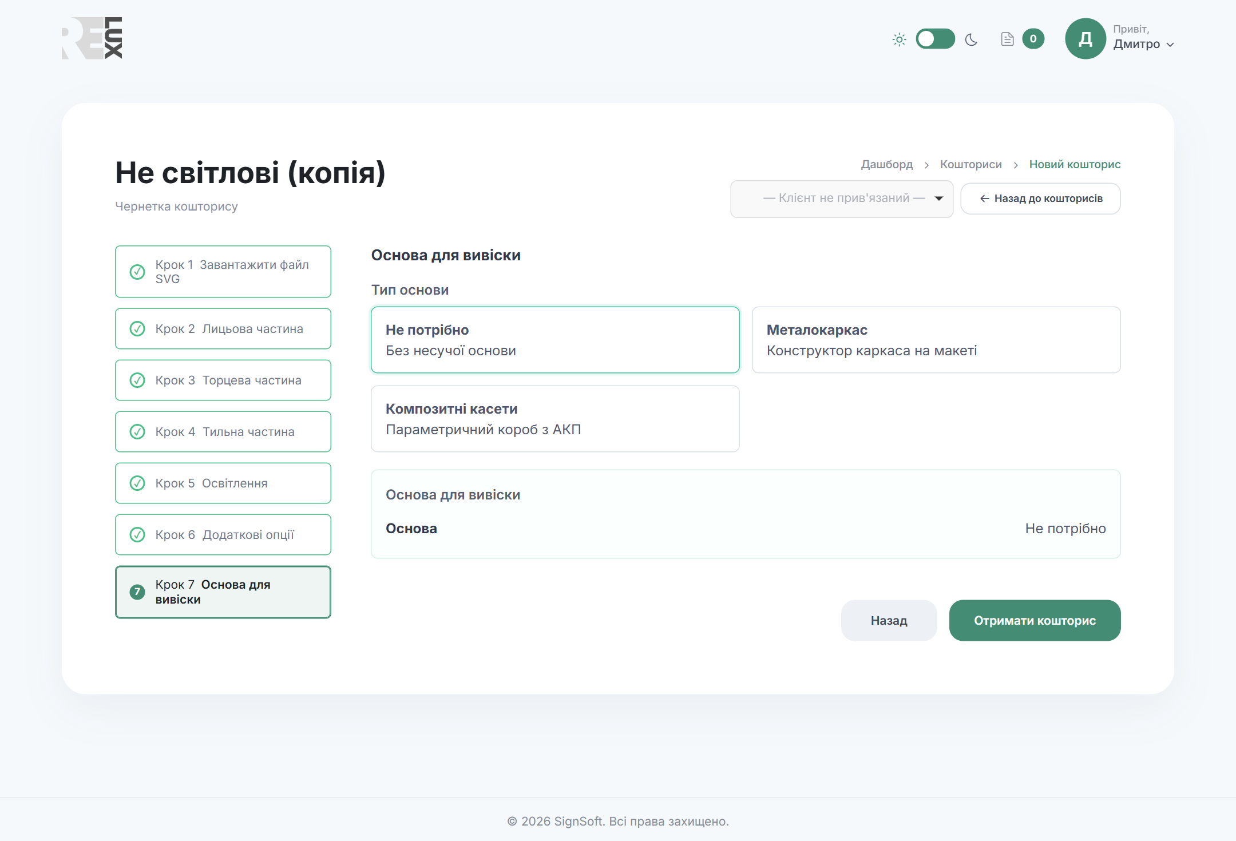Click the moon dark-mode icon
Screen dimensions: 1236x841
pos(971,39)
